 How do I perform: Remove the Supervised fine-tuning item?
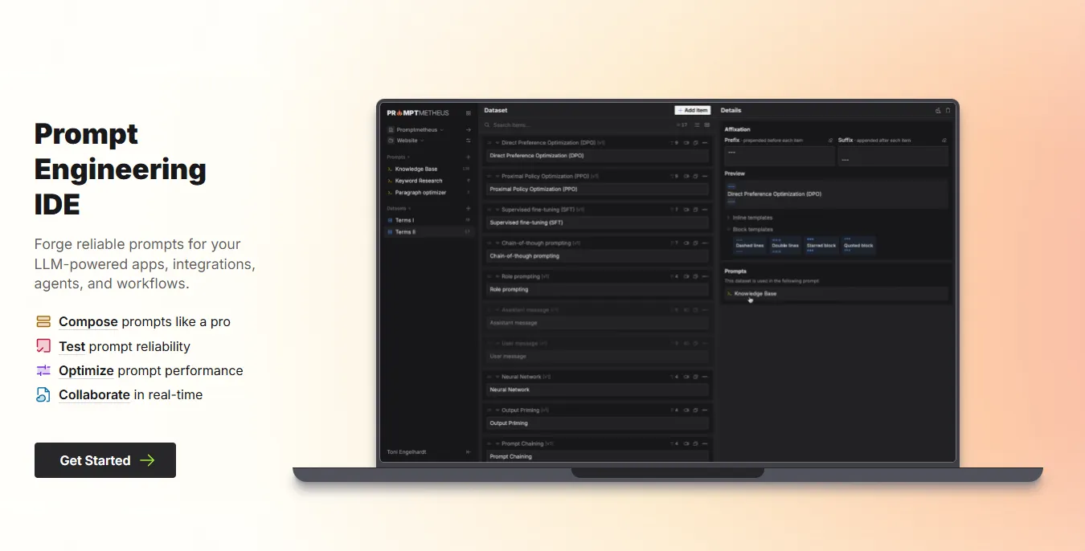[705, 210]
